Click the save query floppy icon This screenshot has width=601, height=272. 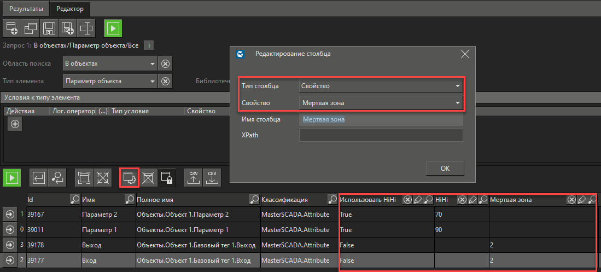(x=49, y=27)
